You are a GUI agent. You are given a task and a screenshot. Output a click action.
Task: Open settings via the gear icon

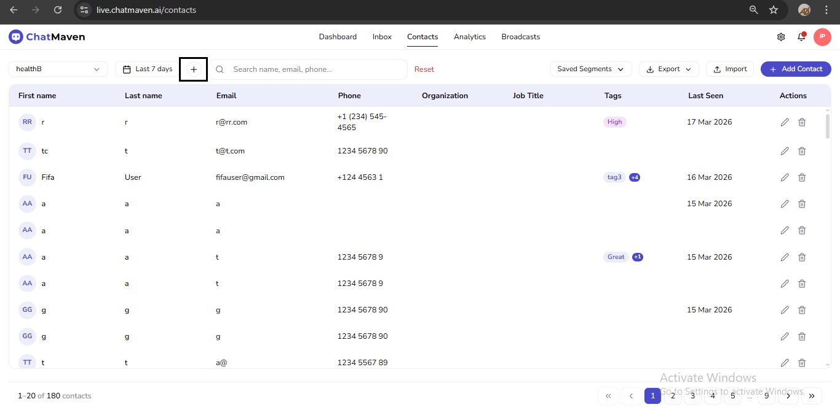coord(780,37)
